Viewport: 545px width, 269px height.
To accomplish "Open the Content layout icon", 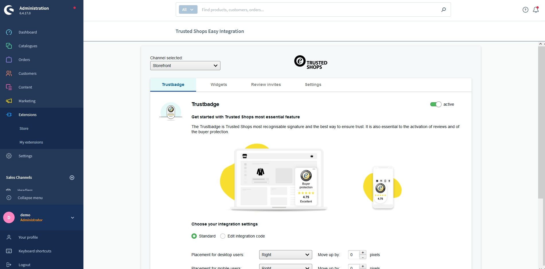I will coord(9,87).
